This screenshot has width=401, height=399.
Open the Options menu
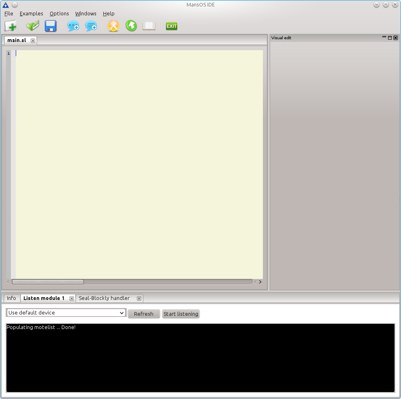(x=59, y=14)
